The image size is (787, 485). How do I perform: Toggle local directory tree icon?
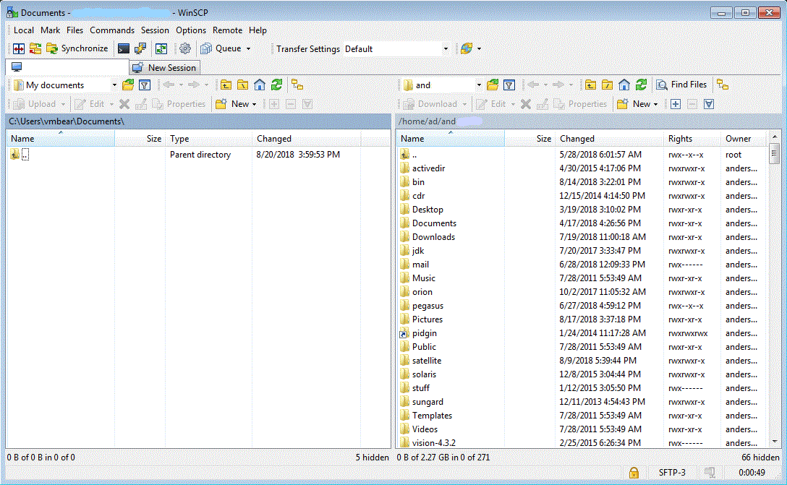click(297, 85)
